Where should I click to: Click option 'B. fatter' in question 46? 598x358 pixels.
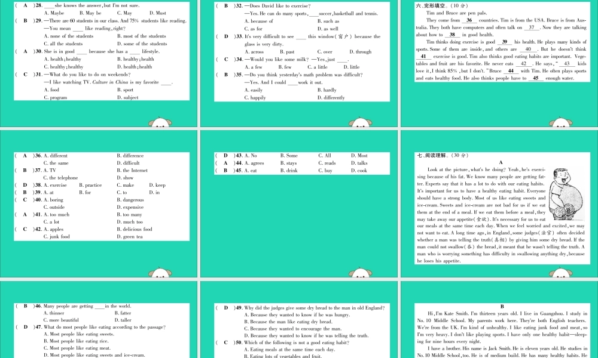pos(123,313)
